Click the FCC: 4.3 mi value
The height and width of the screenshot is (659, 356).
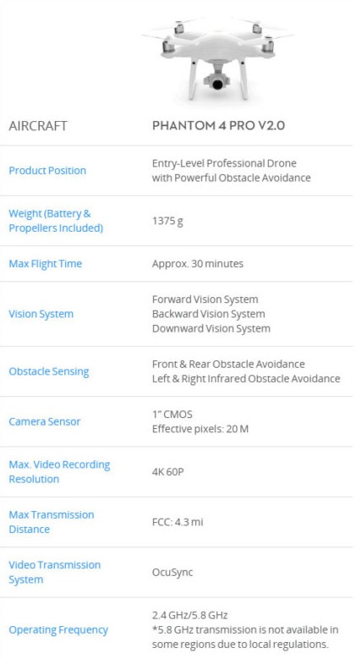(x=178, y=522)
